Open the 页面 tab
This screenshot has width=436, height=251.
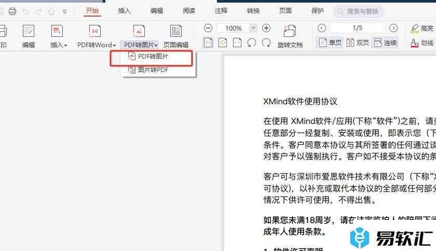(285, 11)
